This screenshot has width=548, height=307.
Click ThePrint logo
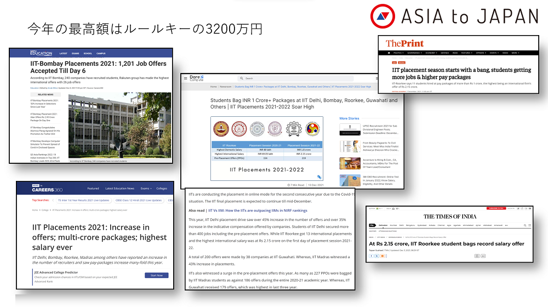[x=404, y=43]
